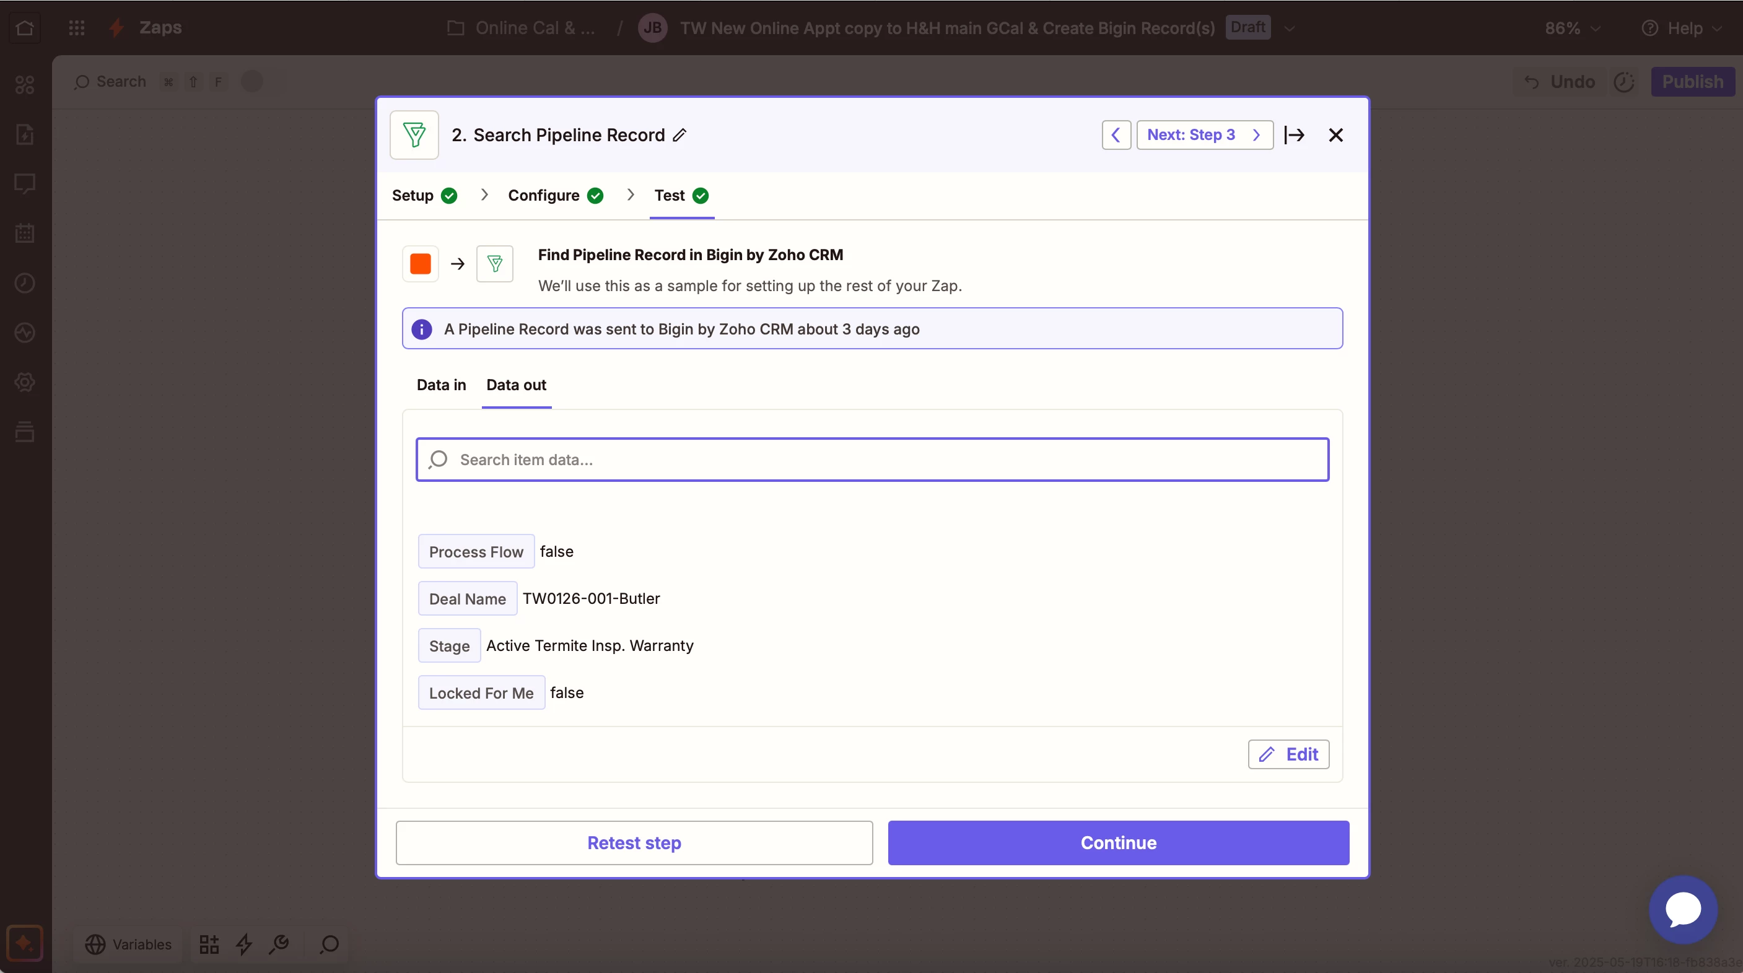Click the TW0126-001-Butler value
The image size is (1743, 973).
pyautogui.click(x=591, y=598)
